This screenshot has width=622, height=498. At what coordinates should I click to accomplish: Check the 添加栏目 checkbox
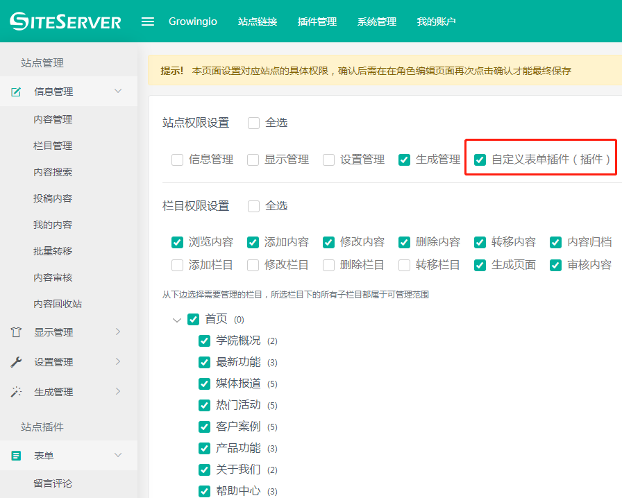tap(177, 265)
